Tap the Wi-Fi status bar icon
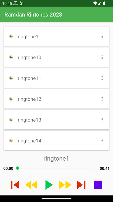 (x=95, y=3)
